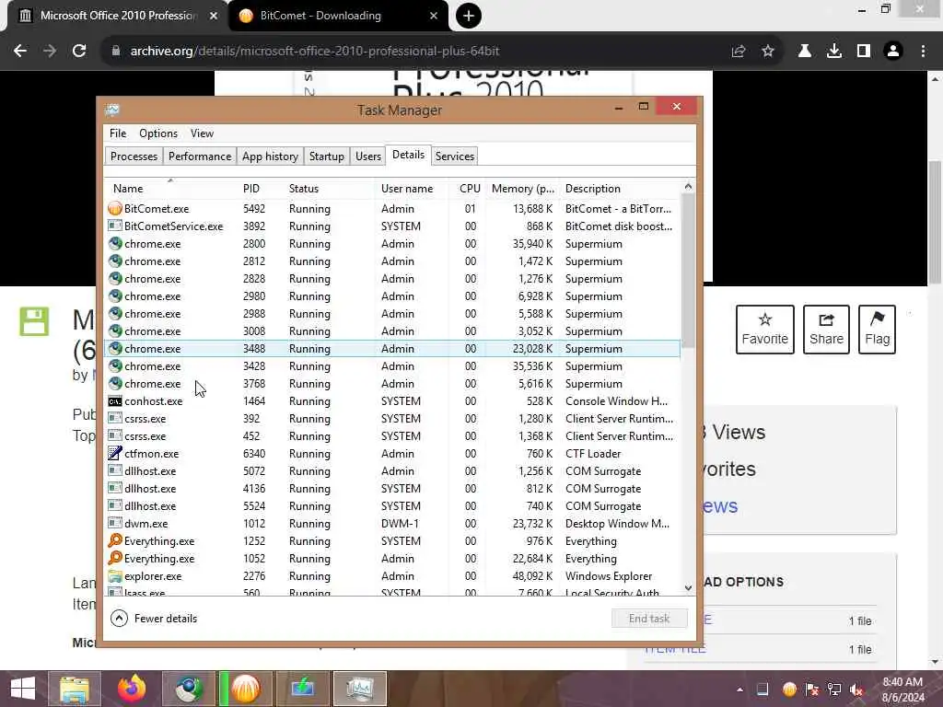Open the browser downloads icon

pyautogui.click(x=834, y=52)
